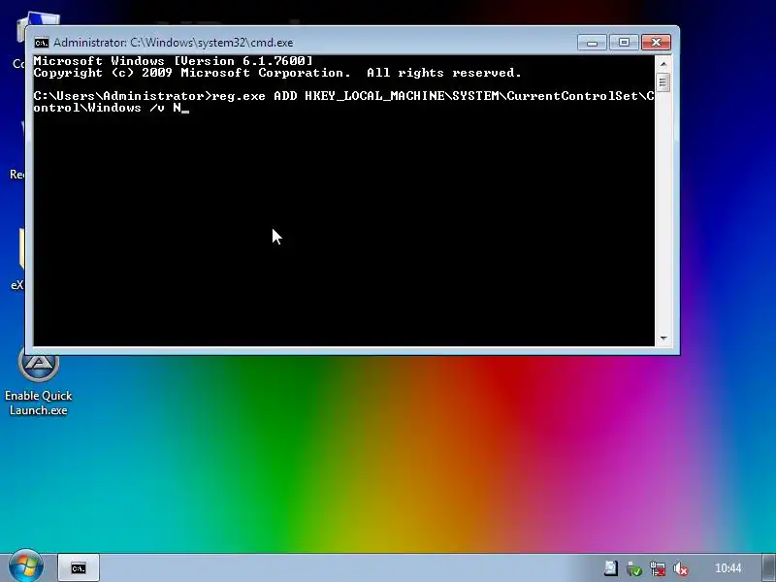Click the Show Desktop strip beside the clock
The height and width of the screenshot is (582, 776).
768,567
